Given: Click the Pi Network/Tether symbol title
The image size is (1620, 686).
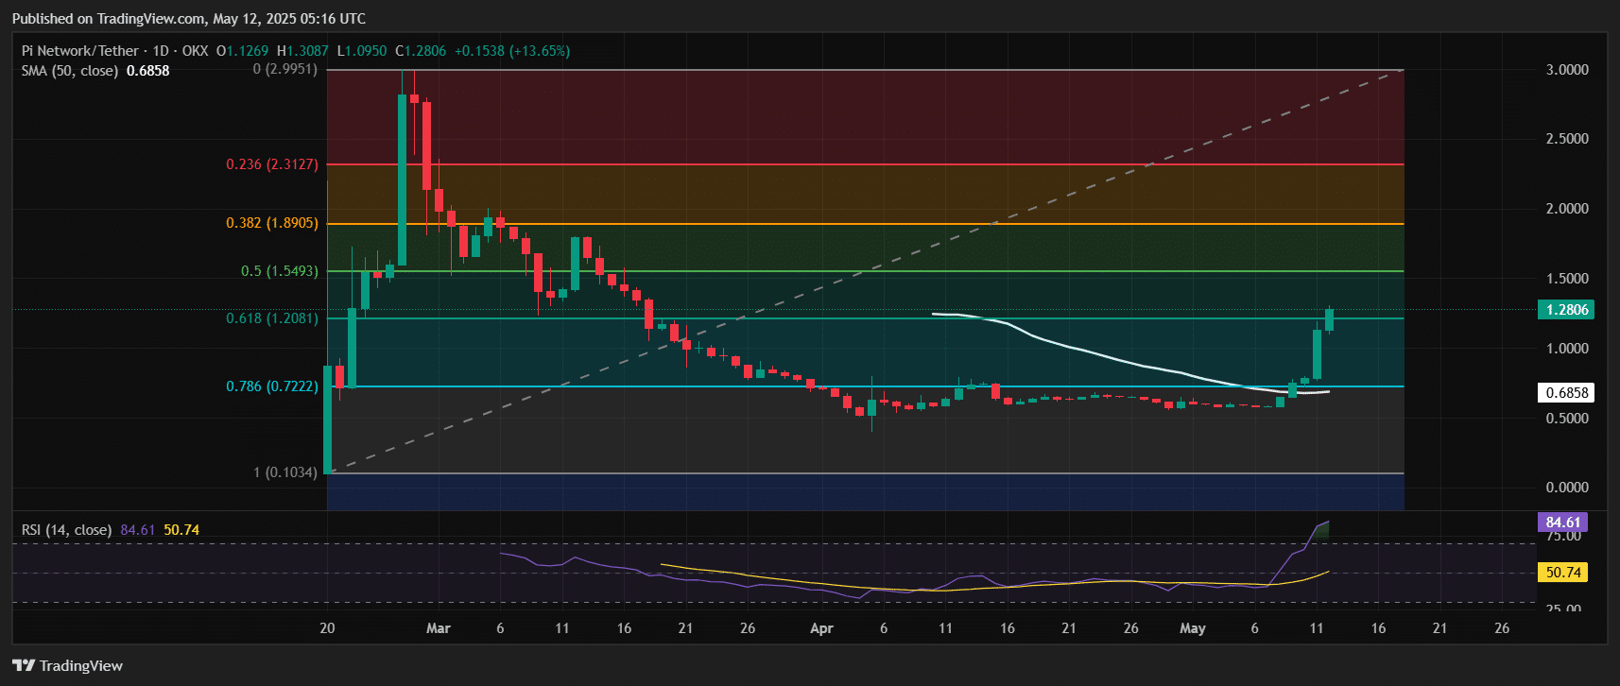Looking at the screenshot, I should [80, 51].
